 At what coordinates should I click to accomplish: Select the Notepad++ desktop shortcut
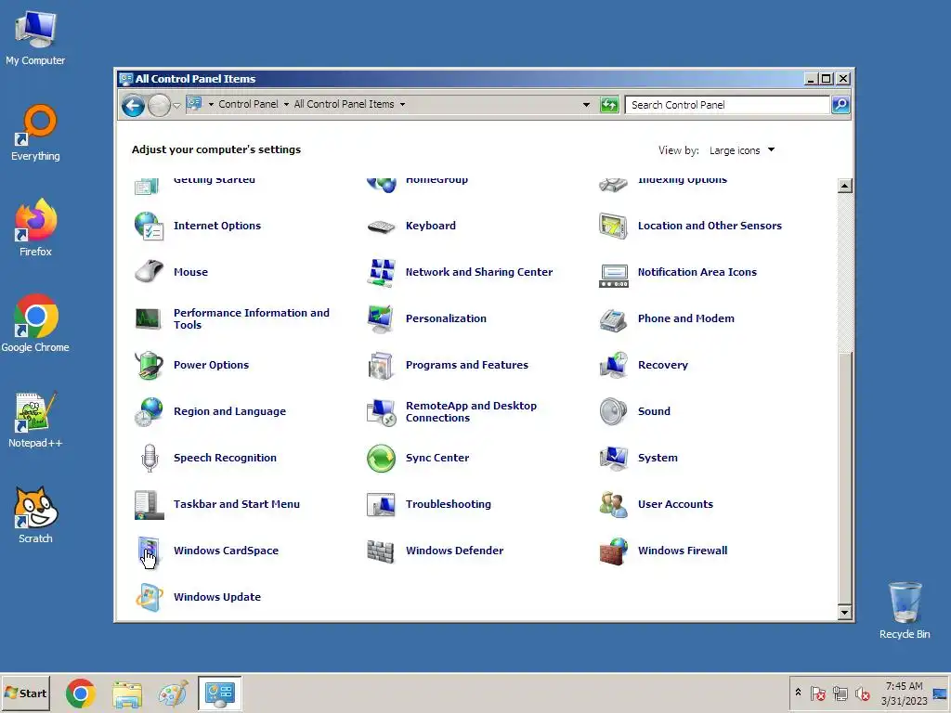pos(36,421)
